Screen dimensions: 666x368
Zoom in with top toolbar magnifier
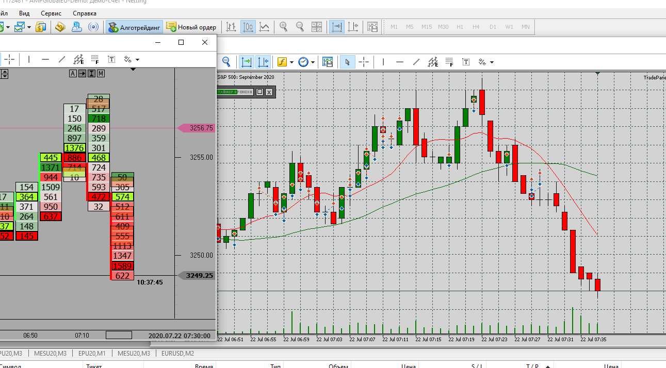[283, 27]
